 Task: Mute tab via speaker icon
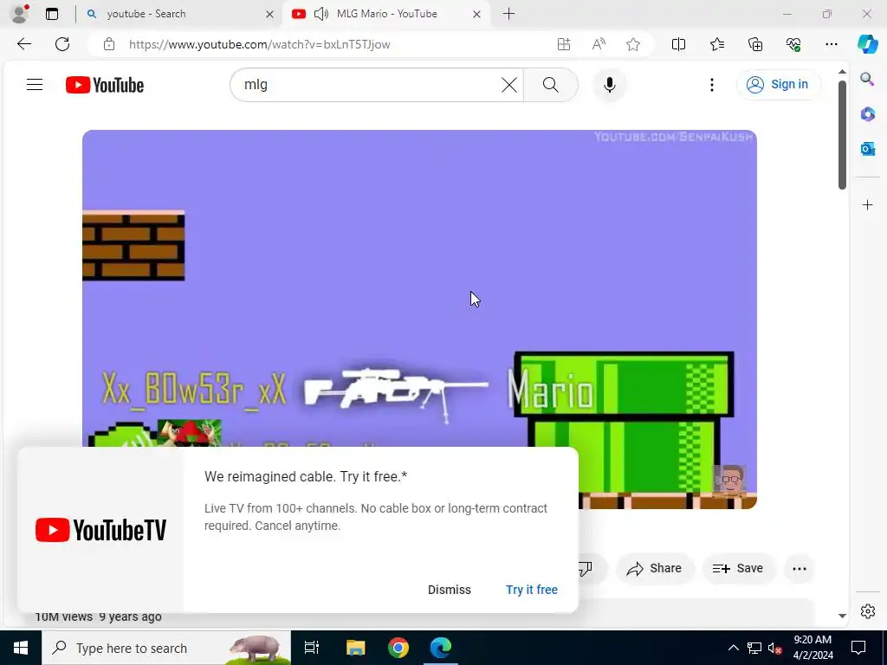(320, 14)
